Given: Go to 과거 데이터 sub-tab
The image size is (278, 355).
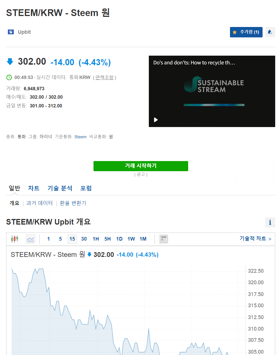Looking at the screenshot, I should point(40,203).
